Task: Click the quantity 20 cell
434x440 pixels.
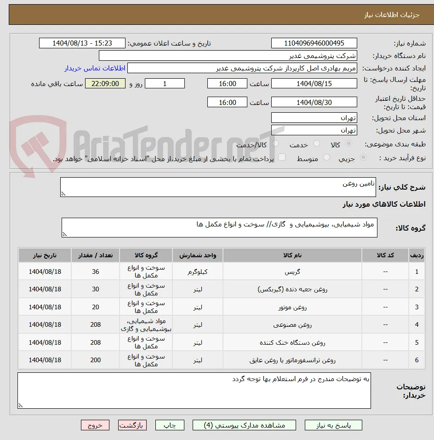Action: 95,307
